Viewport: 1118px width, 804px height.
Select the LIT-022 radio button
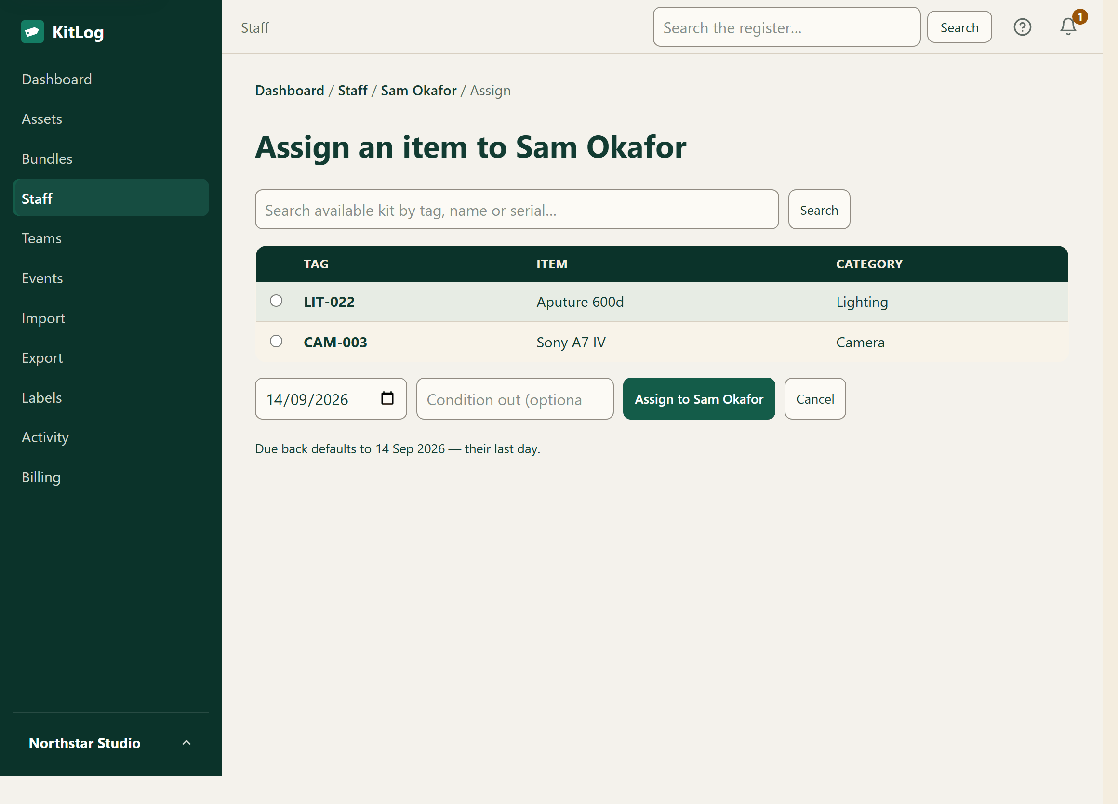[276, 301]
